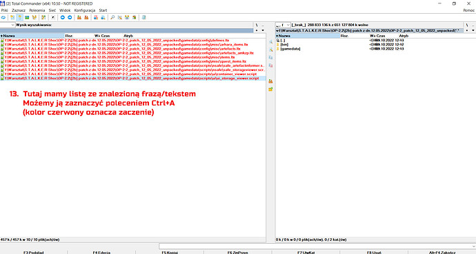
Task: Go forward with the blue right arrow
Action: tap(70, 18)
